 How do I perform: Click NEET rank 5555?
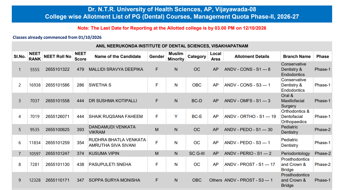tap(35, 69)
